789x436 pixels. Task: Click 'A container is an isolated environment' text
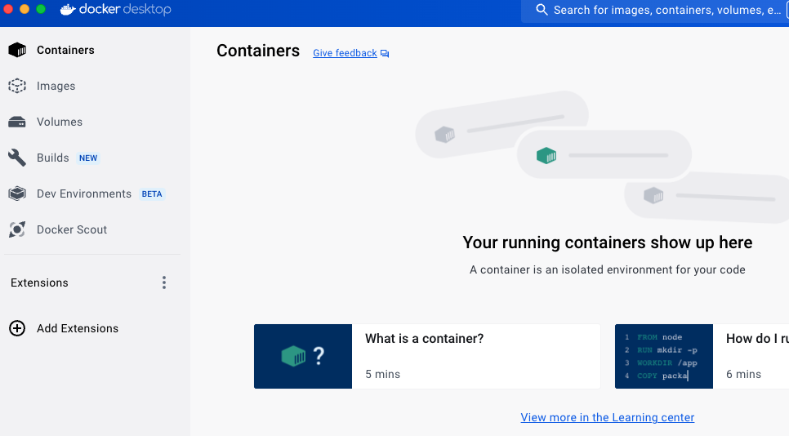coord(608,269)
